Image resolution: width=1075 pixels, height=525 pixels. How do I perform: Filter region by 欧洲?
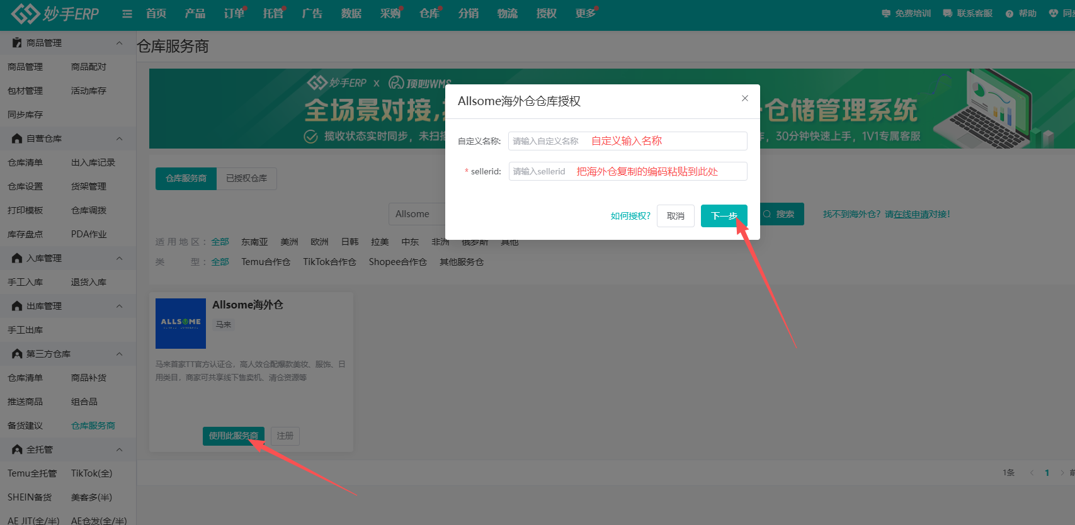319,242
